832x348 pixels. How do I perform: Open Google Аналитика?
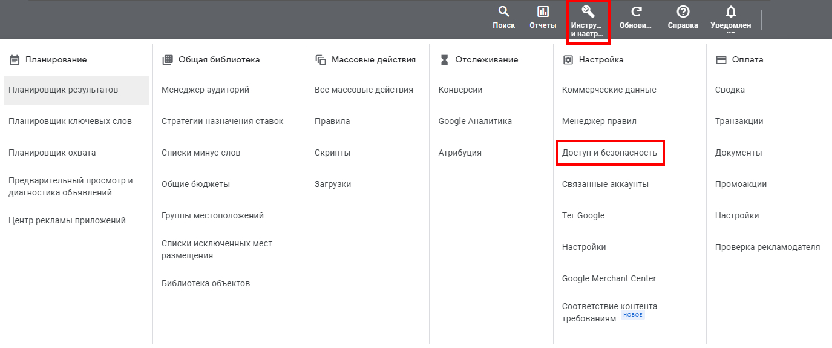(475, 122)
